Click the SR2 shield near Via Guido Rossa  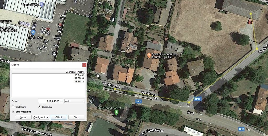pos(241,129)
